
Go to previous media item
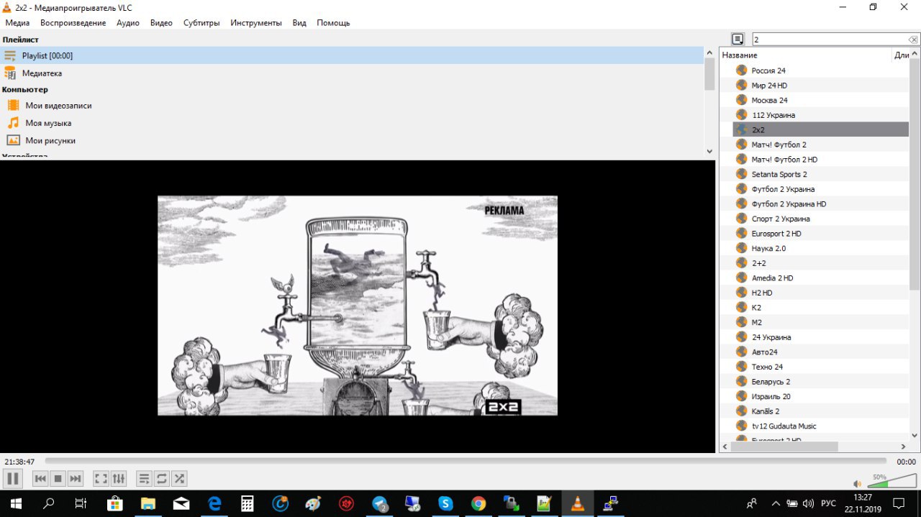tap(41, 478)
